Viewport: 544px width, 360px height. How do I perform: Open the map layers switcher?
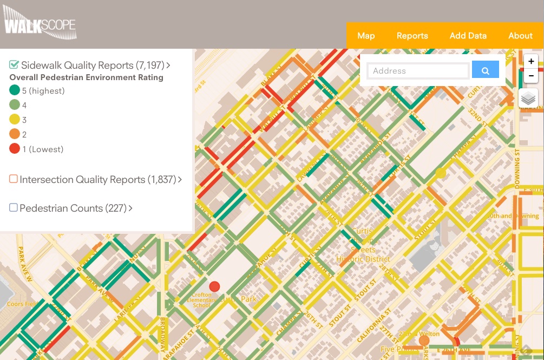(x=528, y=98)
